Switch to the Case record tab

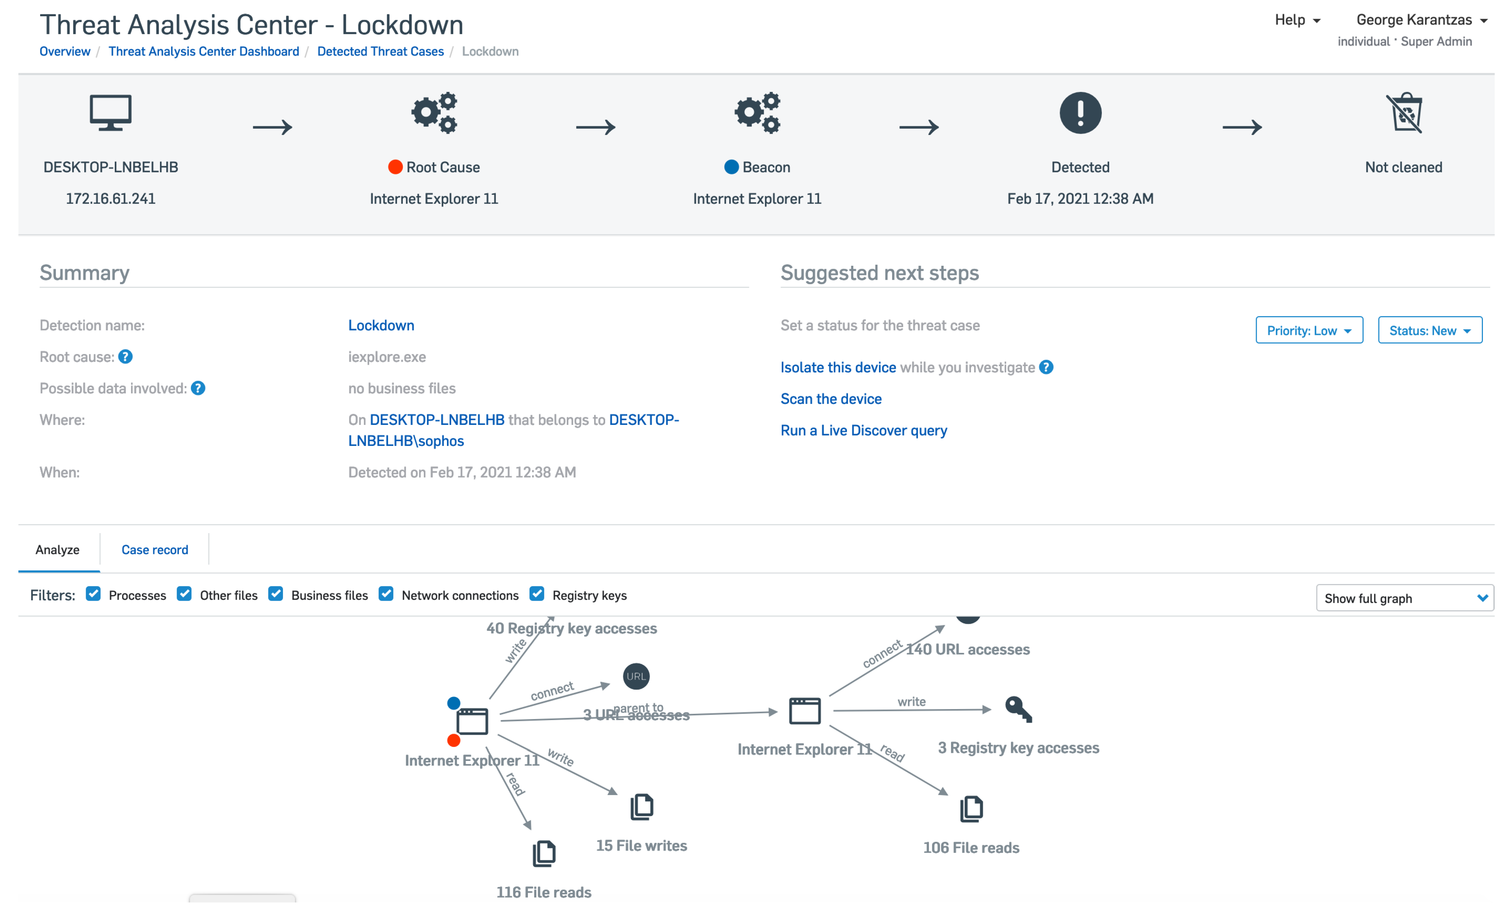point(155,550)
